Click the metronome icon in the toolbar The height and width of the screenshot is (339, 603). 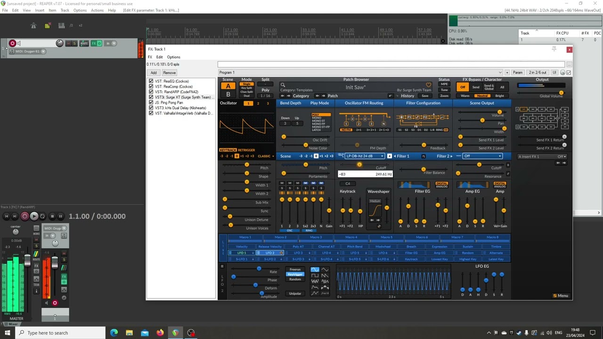click(x=33, y=25)
